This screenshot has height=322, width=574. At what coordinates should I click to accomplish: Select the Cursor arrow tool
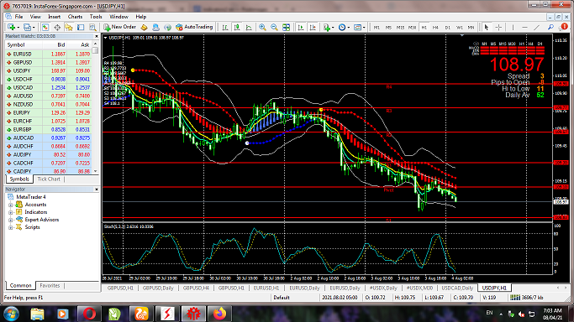[x=486, y=27]
